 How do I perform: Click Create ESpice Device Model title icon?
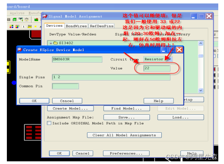pos(20,50)
